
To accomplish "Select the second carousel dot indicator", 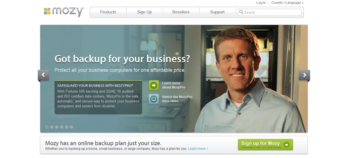I will click(52, 127).
